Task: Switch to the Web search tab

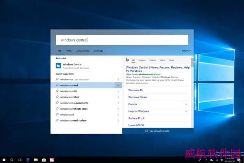Action: click(x=69, y=51)
